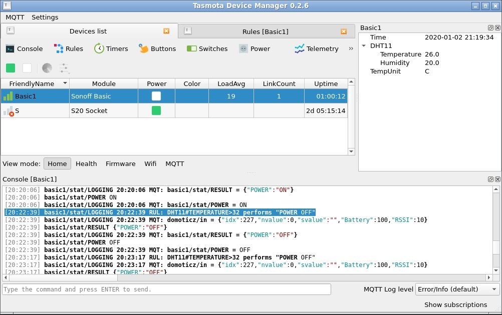Open the window menu icon in title bar
The image size is (502, 315).
click(x=7, y=5)
